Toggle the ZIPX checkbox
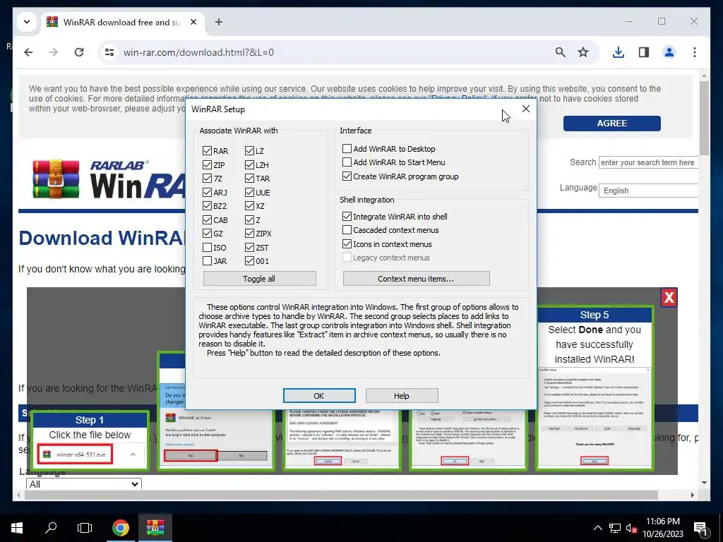The image size is (723, 542). coord(249,234)
